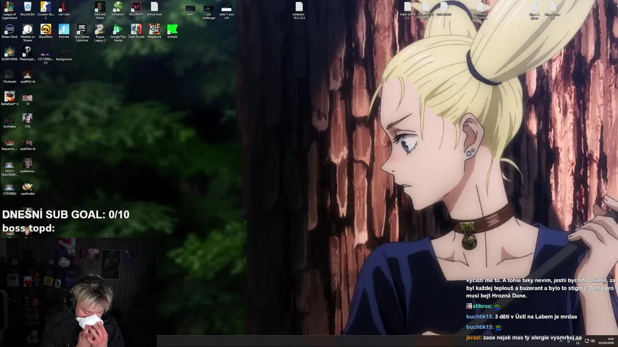The image size is (618, 347).
Task: Launch Marbles on Stream shortcut
Action: coord(28,33)
